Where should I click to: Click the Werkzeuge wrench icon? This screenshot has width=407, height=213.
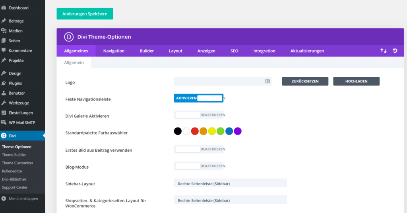pos(4,103)
